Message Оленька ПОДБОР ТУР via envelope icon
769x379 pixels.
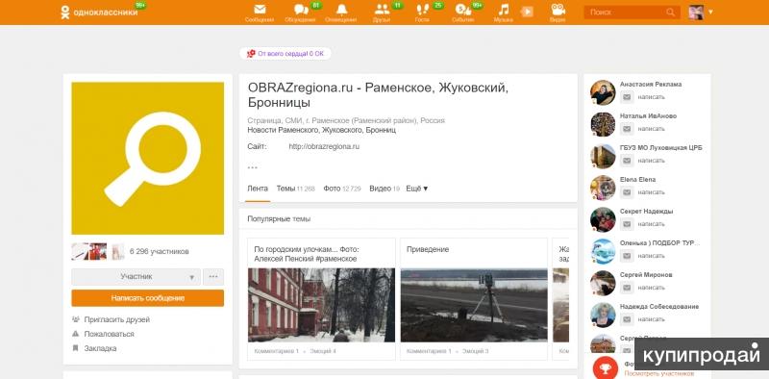(x=627, y=256)
